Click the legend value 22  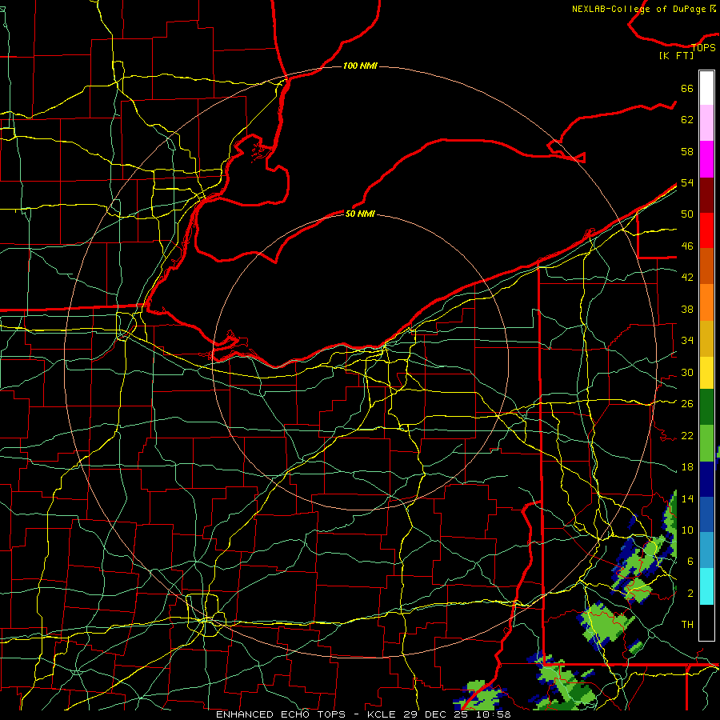687,435
